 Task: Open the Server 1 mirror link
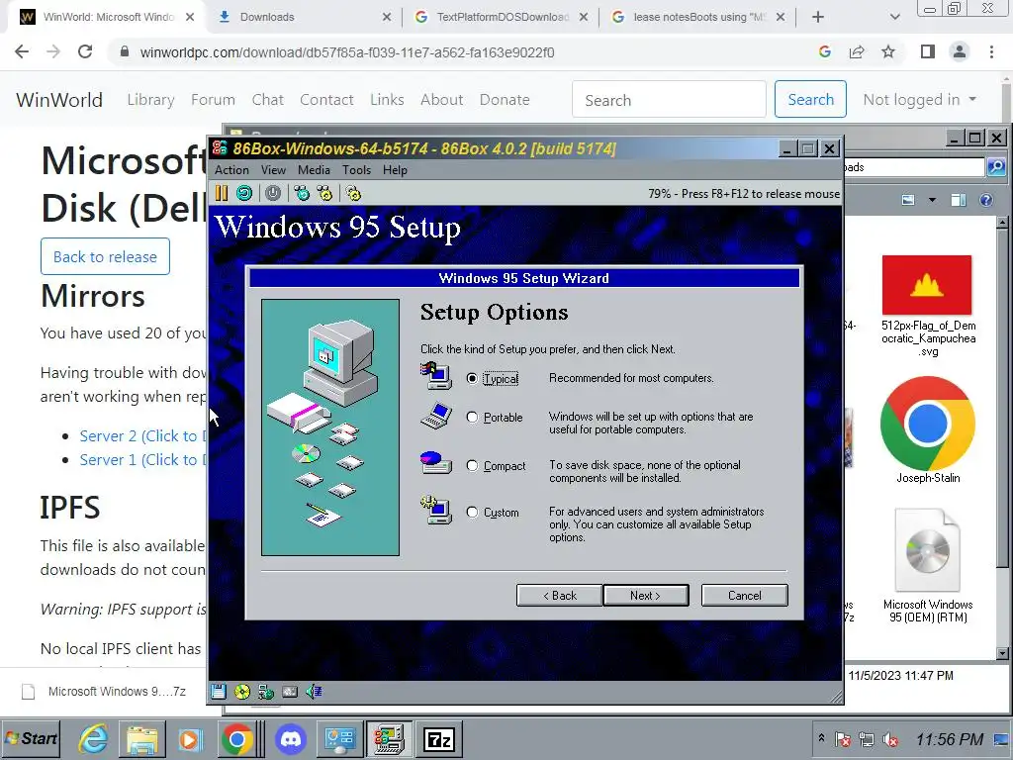point(143,460)
